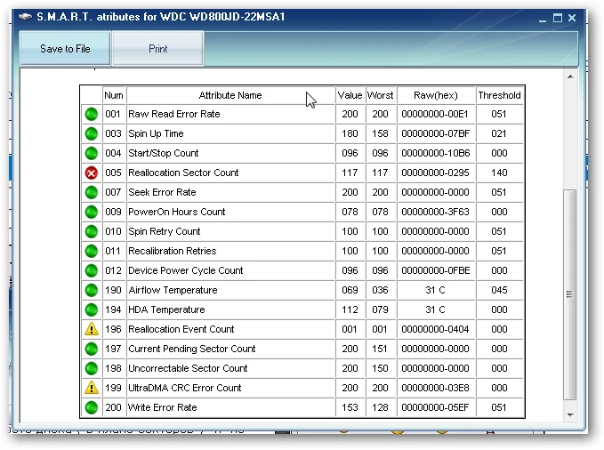Screen dimensions: 604x450
Task: Select the HDA Temperature text
Action: click(x=166, y=309)
